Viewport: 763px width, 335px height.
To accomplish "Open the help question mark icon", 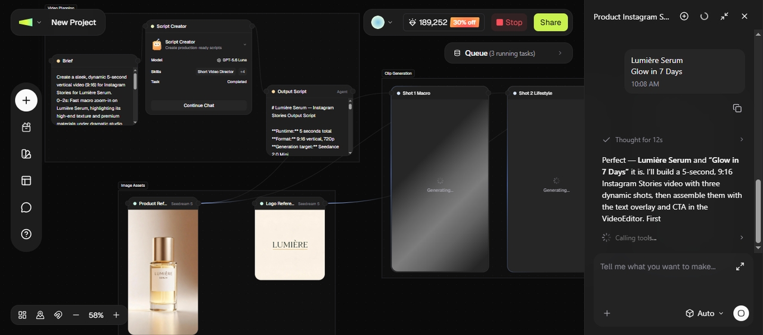I will 26,234.
